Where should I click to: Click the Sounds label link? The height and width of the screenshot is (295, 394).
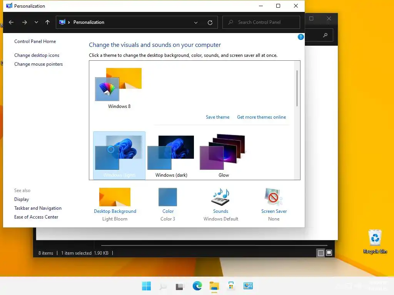(x=220, y=211)
